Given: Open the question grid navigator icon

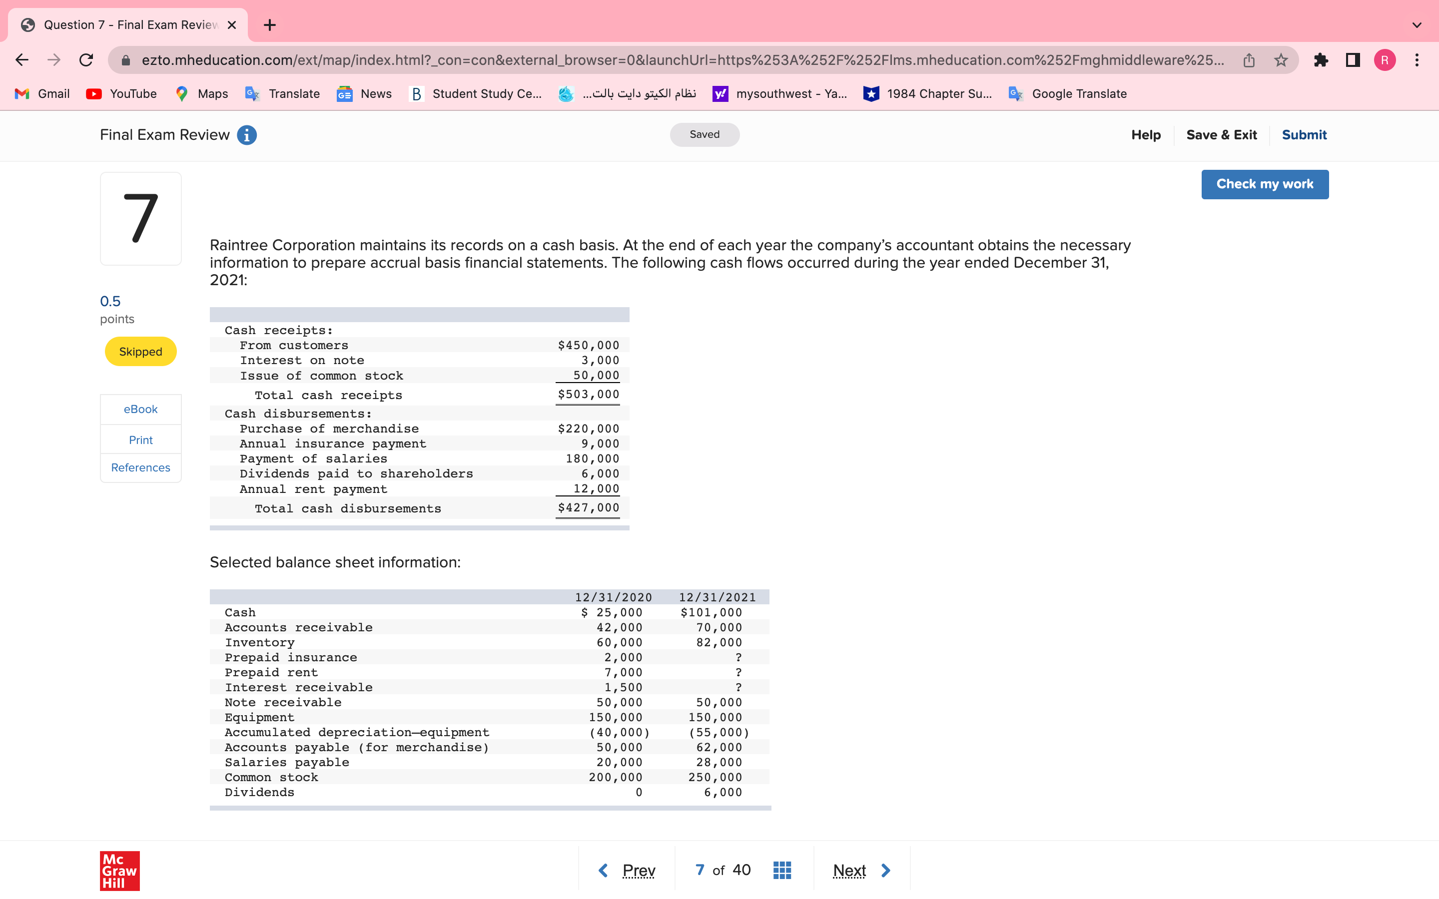Looking at the screenshot, I should coord(782,871).
